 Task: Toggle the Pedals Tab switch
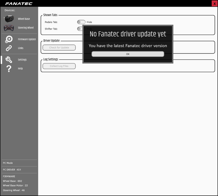(x=81, y=22)
